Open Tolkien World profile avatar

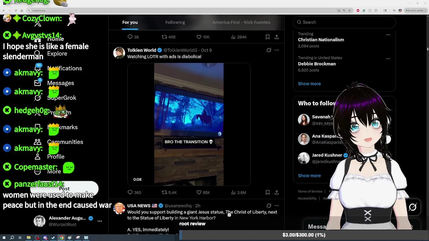pos(119,53)
